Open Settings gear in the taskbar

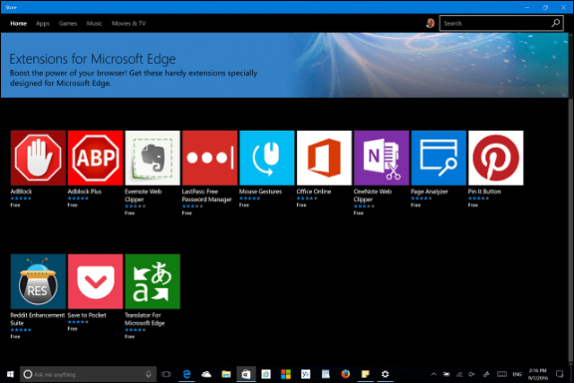tap(385, 374)
